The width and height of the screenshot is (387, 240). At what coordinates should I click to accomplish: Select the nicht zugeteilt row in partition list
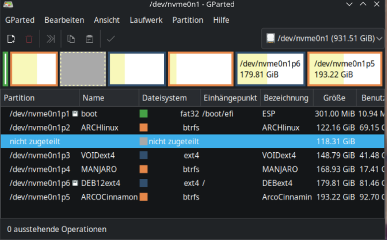(x=35, y=141)
